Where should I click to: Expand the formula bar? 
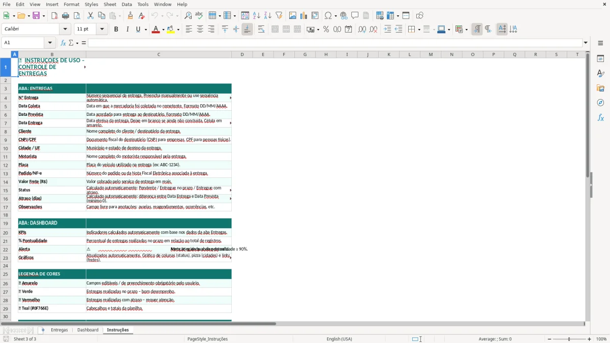(x=586, y=43)
